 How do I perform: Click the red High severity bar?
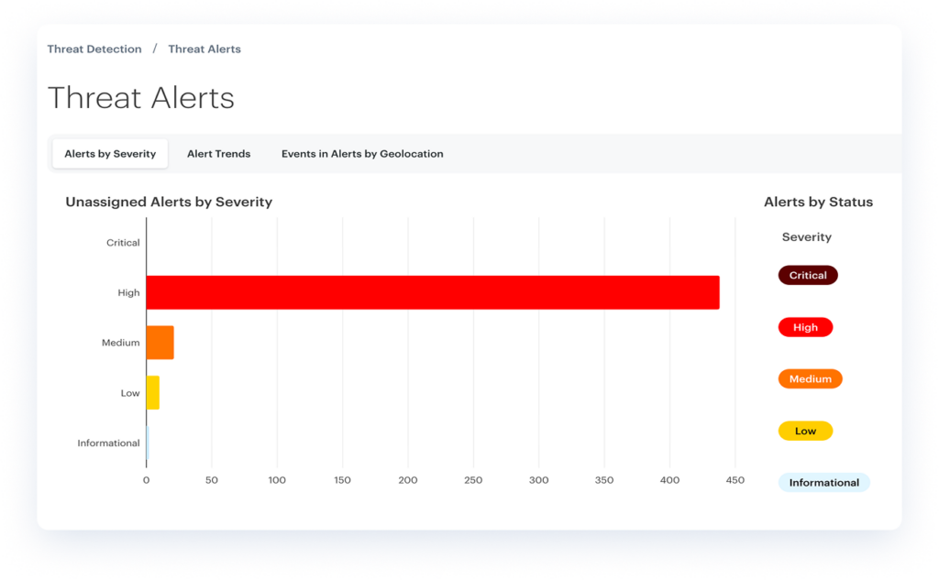tap(432, 292)
